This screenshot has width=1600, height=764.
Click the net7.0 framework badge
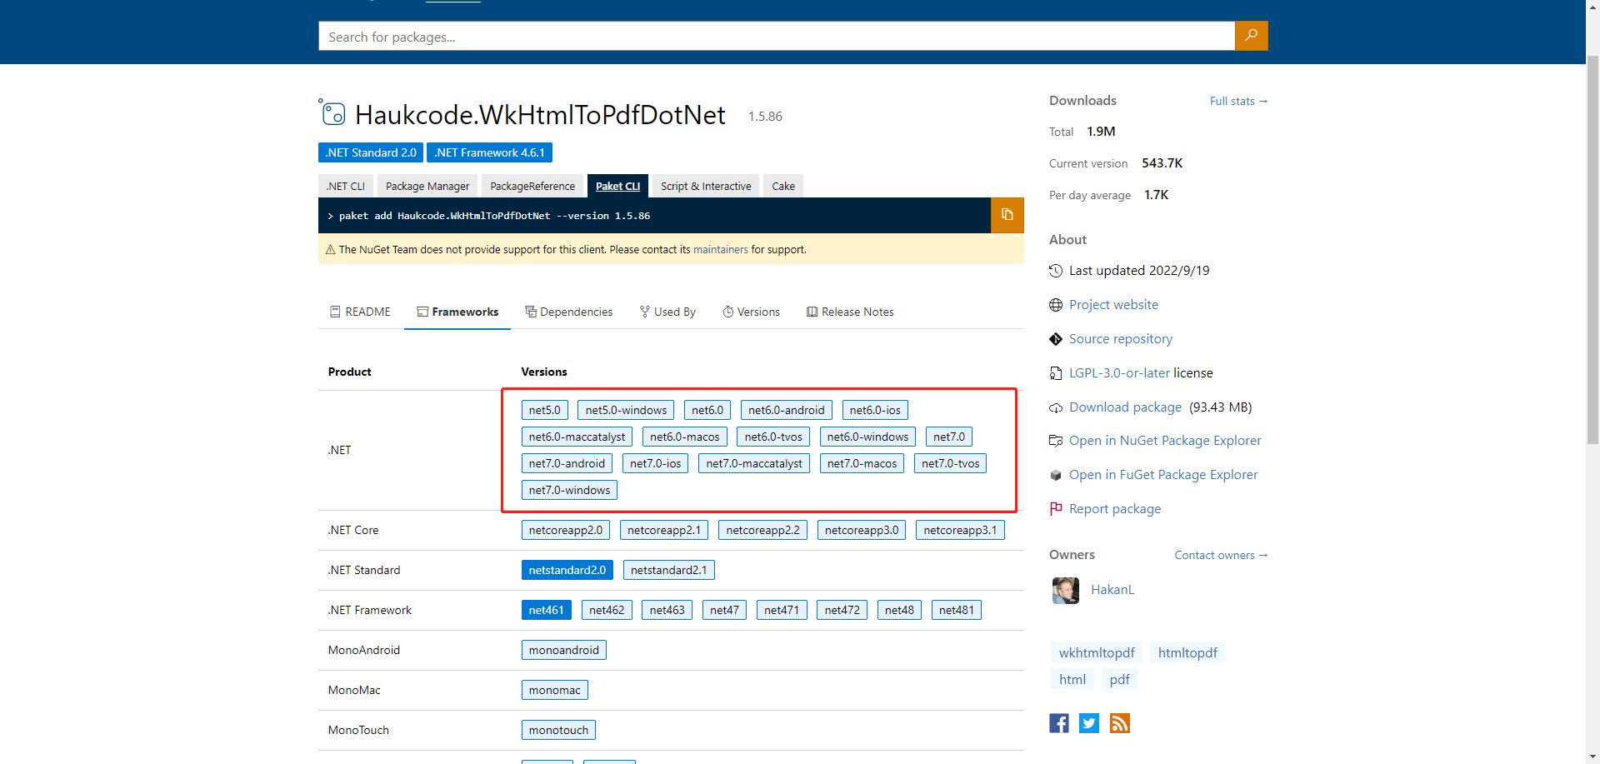[949, 437]
